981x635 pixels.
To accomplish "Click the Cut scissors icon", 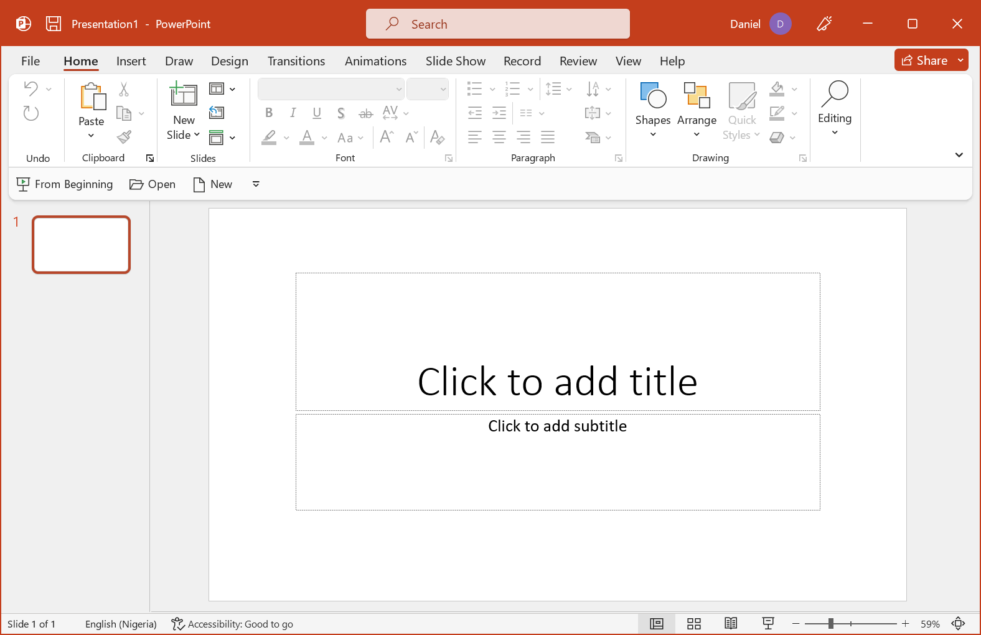I will click(124, 90).
